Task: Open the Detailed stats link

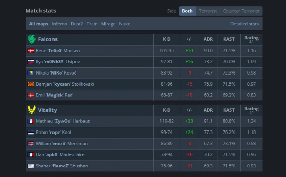Action: pyautogui.click(x=244, y=24)
